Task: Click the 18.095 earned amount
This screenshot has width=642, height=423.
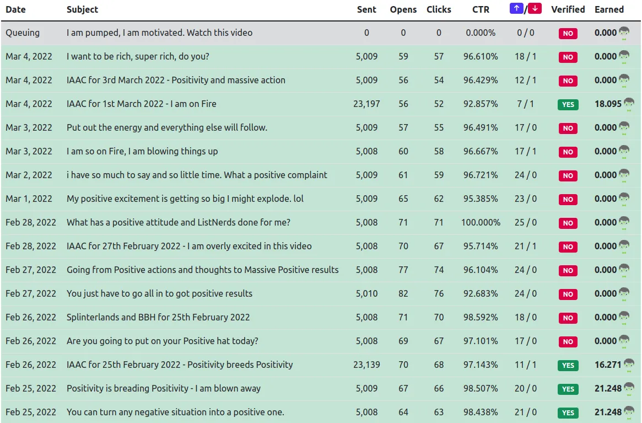Action: [x=608, y=104]
